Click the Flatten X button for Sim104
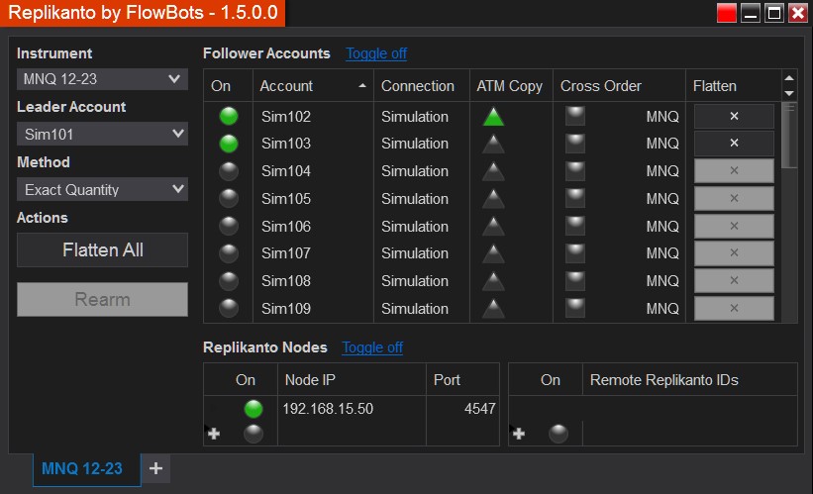 pos(734,170)
